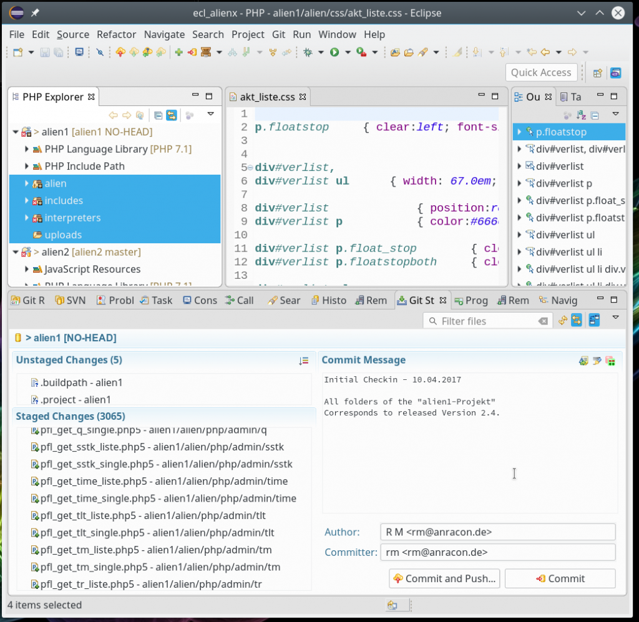Open Quick Access
Viewport: 639px width, 622px height.
tap(542, 72)
